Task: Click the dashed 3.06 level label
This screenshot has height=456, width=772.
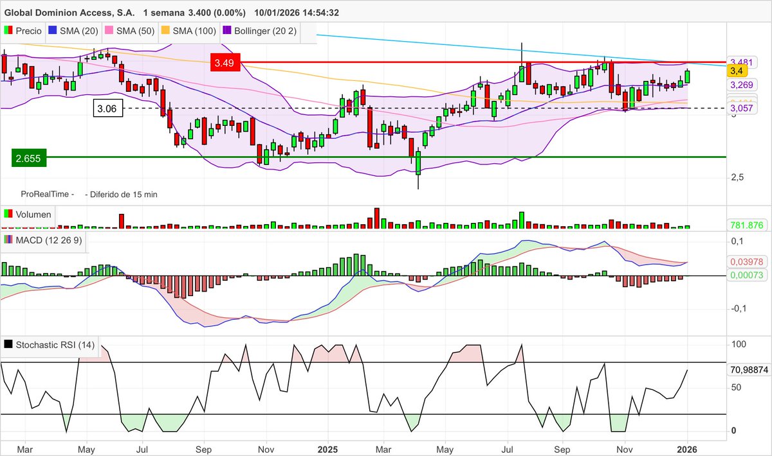Action: [x=107, y=109]
